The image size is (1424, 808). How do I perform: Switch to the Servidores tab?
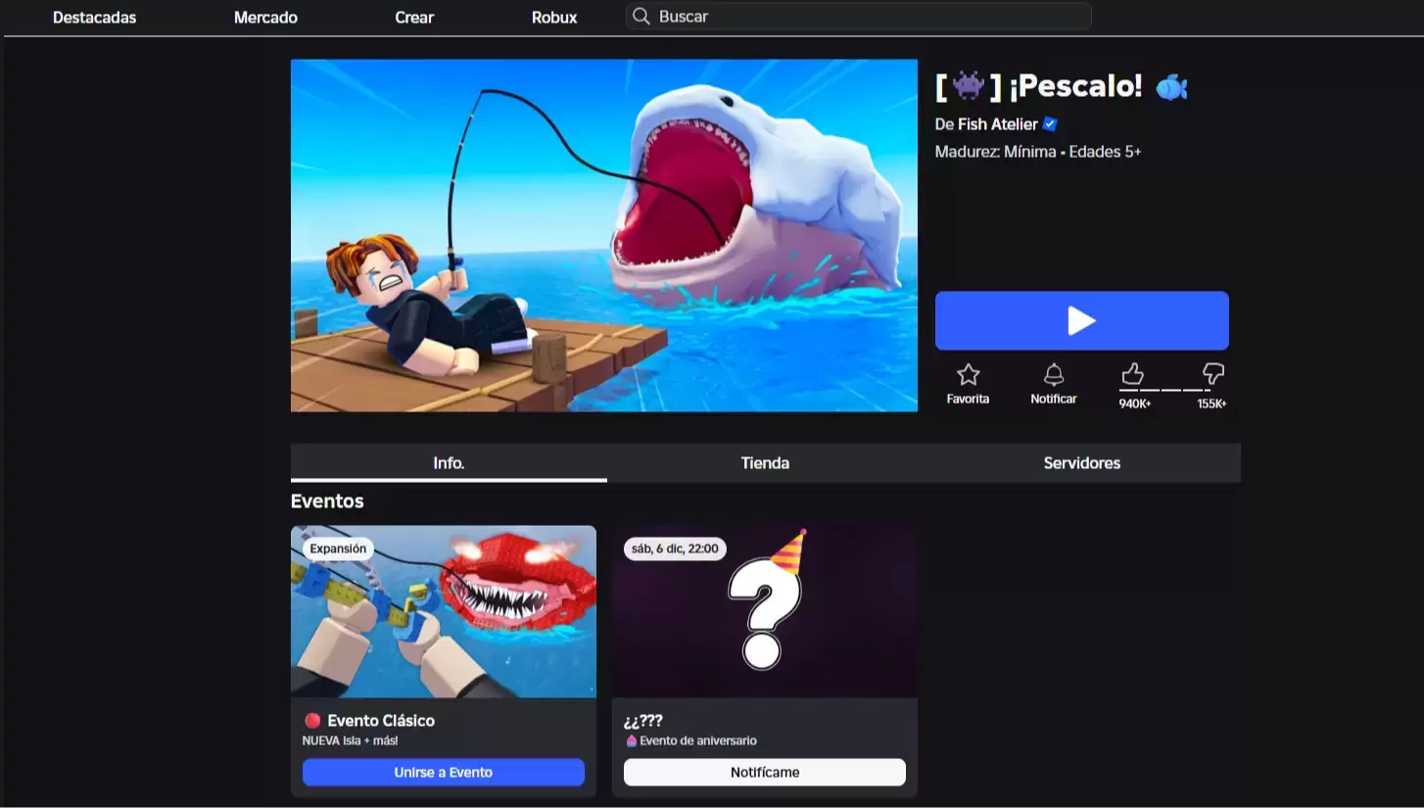tap(1081, 463)
